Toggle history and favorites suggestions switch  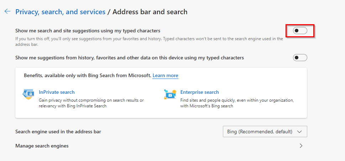(300, 58)
